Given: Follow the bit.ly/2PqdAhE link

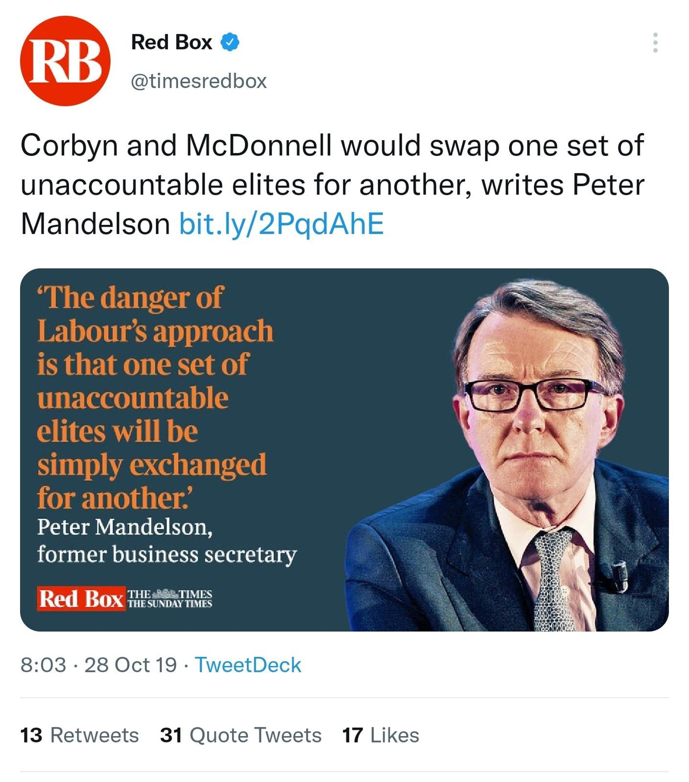Looking at the screenshot, I should coord(282,223).
